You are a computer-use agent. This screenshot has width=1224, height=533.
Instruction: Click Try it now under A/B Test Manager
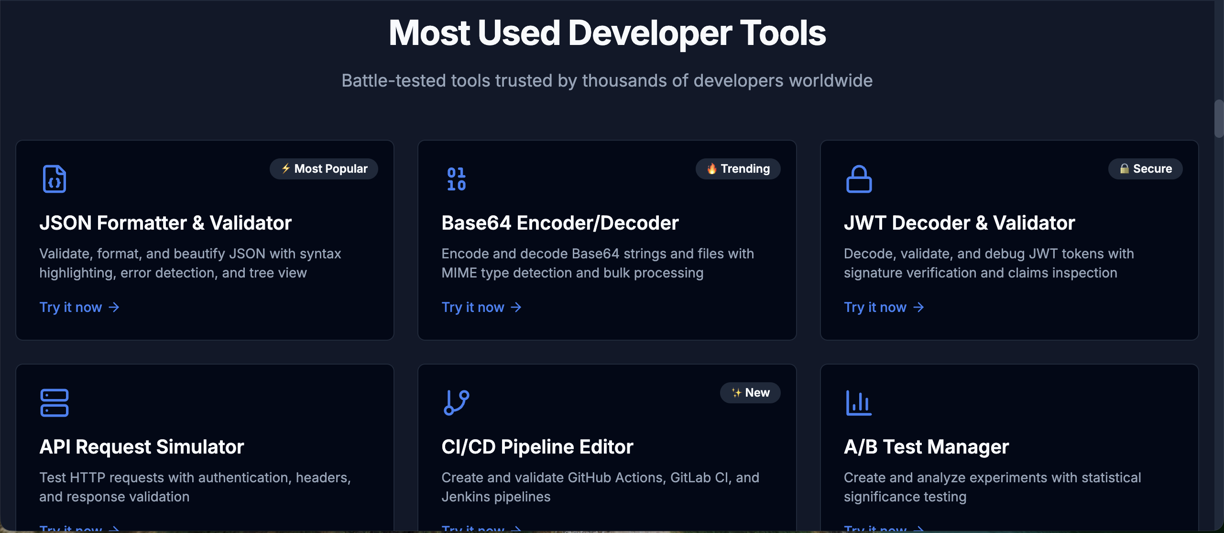875,528
